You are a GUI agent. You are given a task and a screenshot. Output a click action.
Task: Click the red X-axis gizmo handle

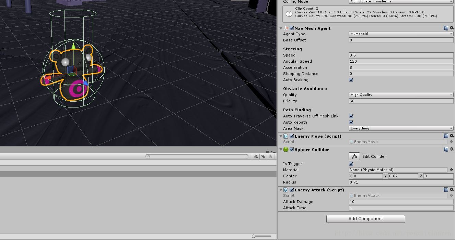47,78
